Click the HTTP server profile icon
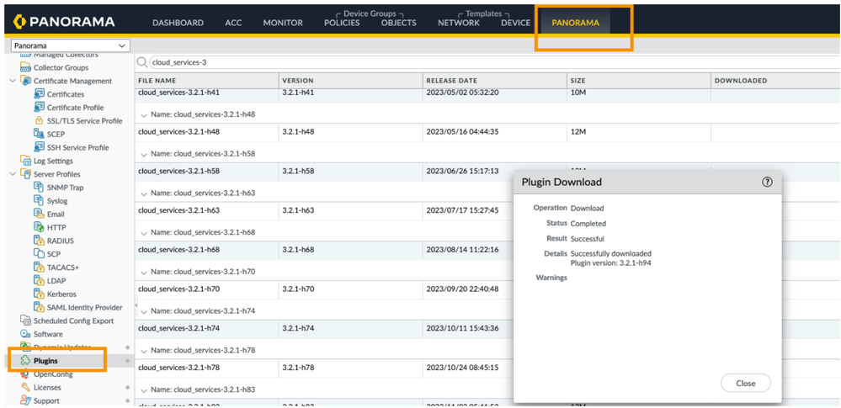841x408 pixels. coord(39,227)
